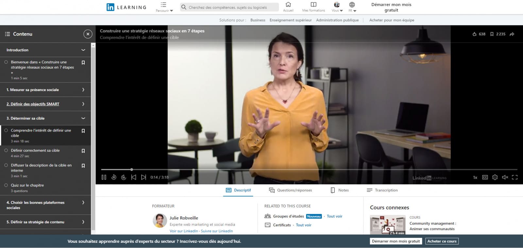This screenshot has width=523, height=248.
Task: Expand chapter 2 Définir des objectifs SMART
Action: [83, 104]
